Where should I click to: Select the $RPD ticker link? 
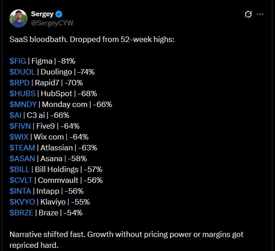[x=19, y=83]
